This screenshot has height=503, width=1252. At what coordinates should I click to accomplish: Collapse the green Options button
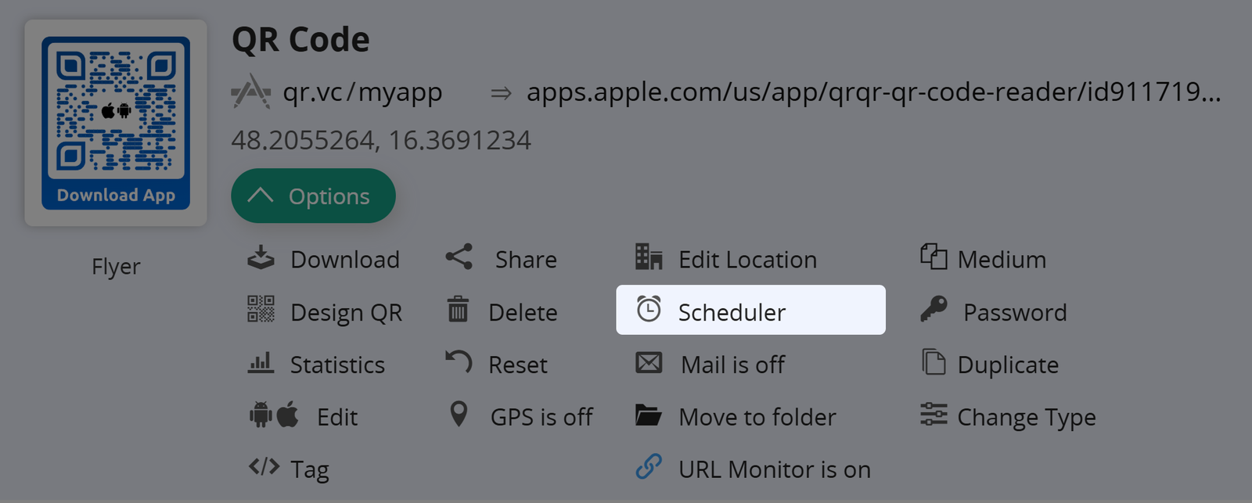point(313,196)
